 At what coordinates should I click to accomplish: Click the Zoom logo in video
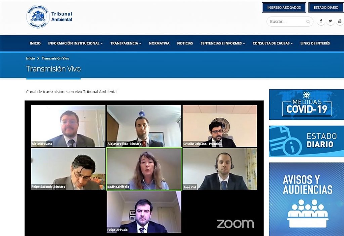click(x=235, y=224)
